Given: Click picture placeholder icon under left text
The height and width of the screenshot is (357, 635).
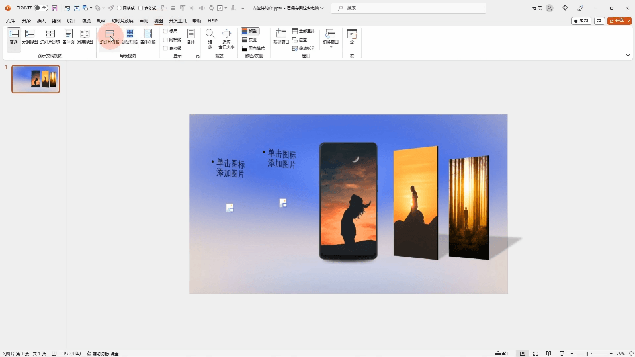Looking at the screenshot, I should pyautogui.click(x=230, y=208).
